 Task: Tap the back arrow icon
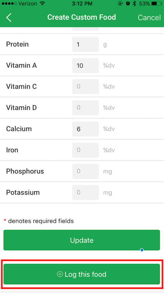9,18
